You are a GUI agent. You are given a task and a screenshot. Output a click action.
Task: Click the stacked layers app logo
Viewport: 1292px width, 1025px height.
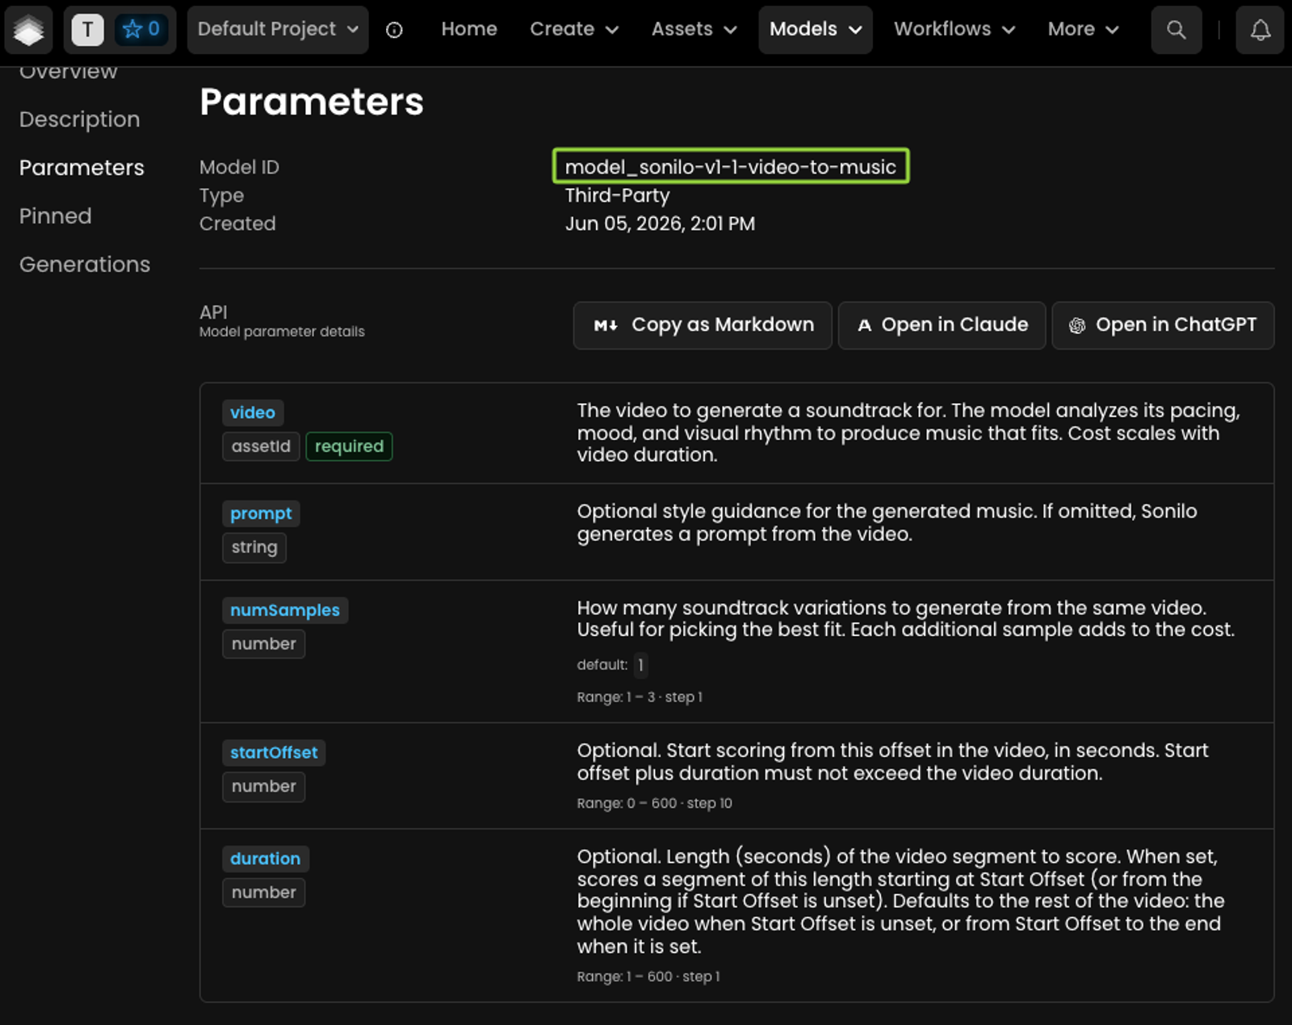tap(29, 30)
